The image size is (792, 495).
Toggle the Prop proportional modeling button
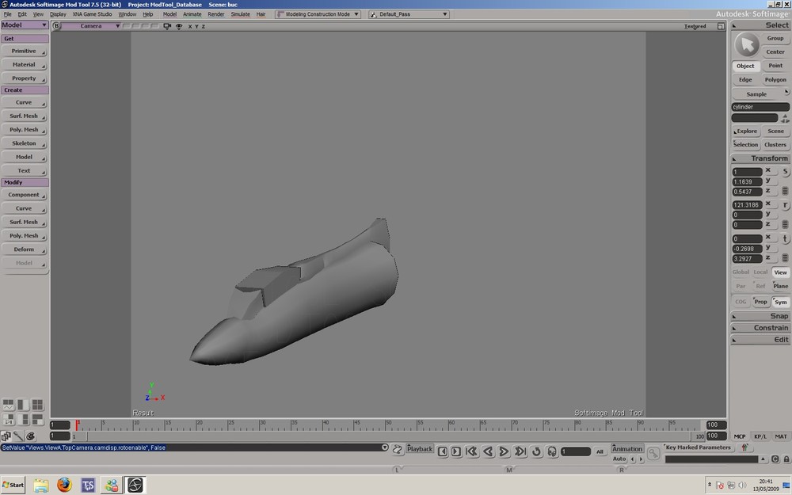click(x=760, y=302)
